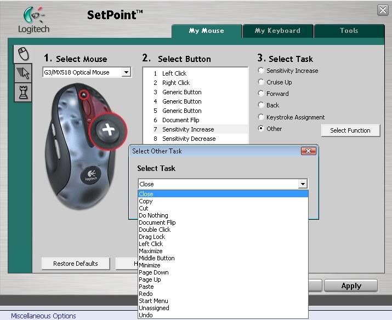Open the game settings chess rook icon
The width and height of the screenshot is (392, 320).
point(23,92)
